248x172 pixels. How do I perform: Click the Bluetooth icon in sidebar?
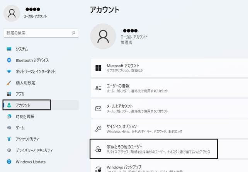point(9,60)
